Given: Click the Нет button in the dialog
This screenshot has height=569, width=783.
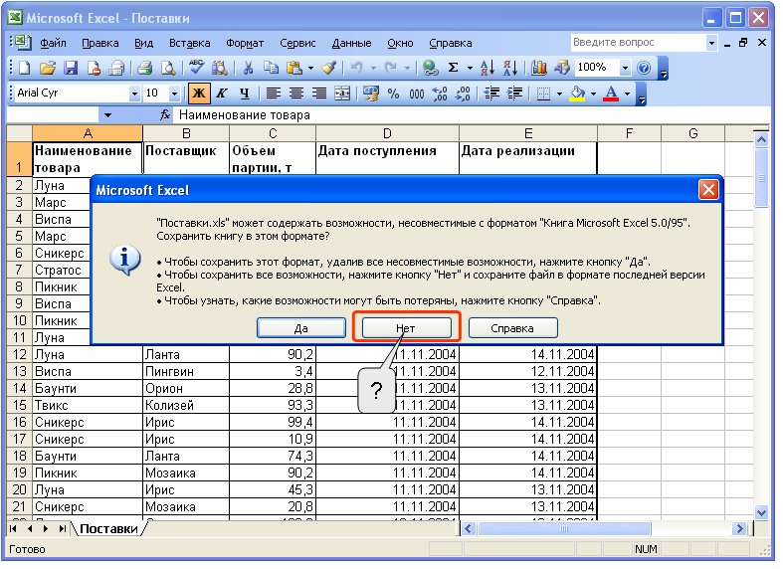Looking at the screenshot, I should pyautogui.click(x=406, y=328).
